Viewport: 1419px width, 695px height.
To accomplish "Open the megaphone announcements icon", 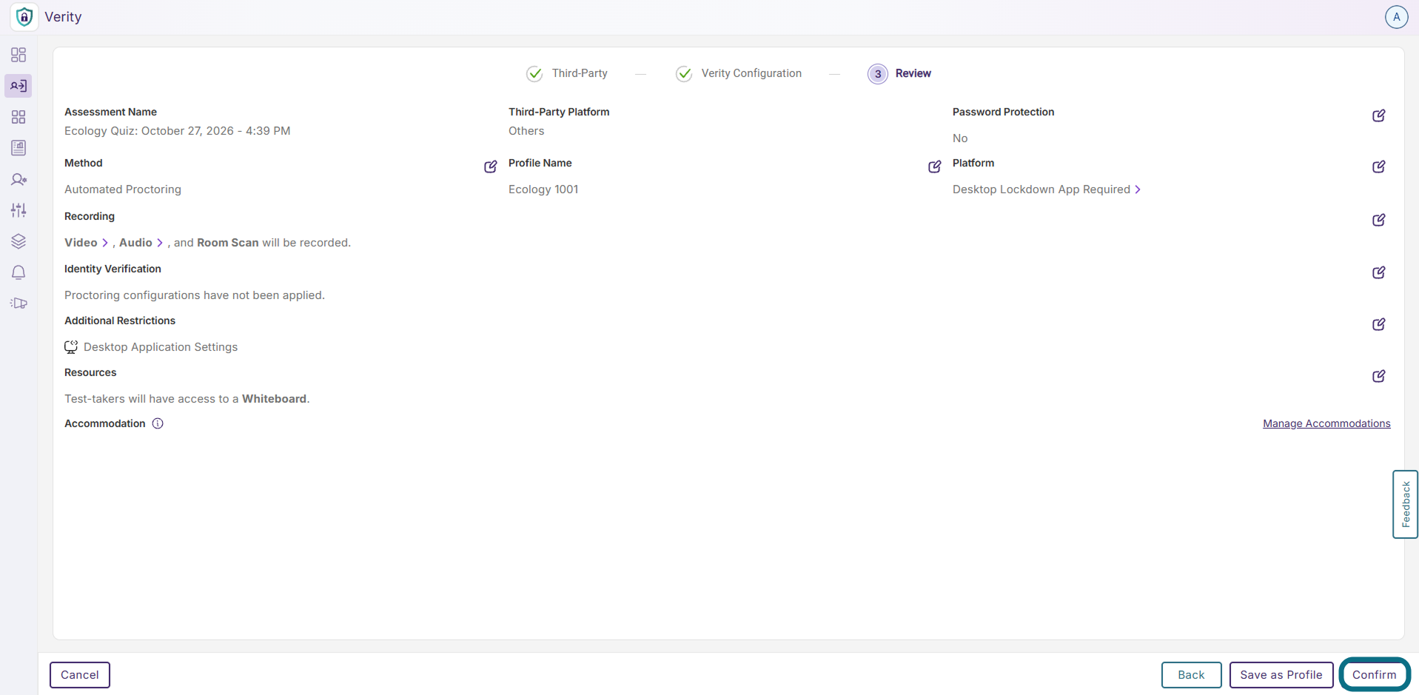I will click(19, 303).
